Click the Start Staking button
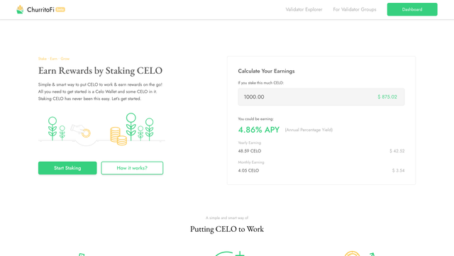454x256 pixels. [x=67, y=168]
